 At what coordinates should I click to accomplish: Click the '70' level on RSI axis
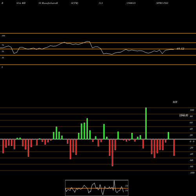[3, 45]
